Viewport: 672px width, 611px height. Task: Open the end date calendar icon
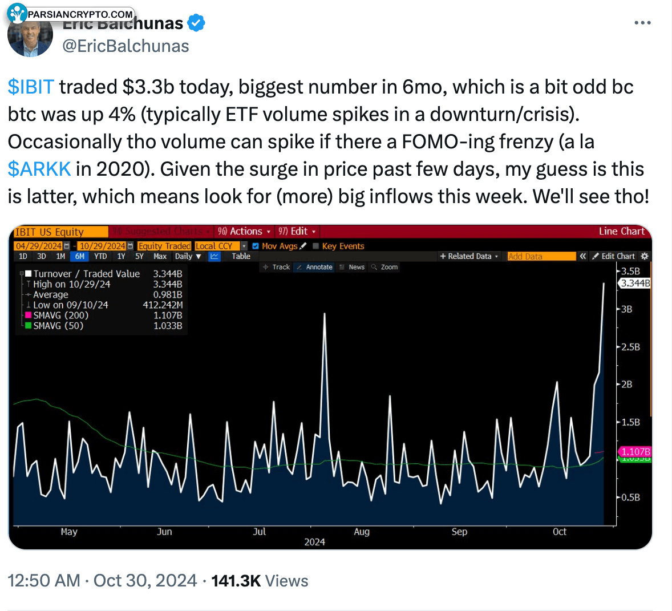pyautogui.click(x=130, y=246)
